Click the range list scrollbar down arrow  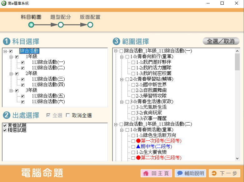237,159
